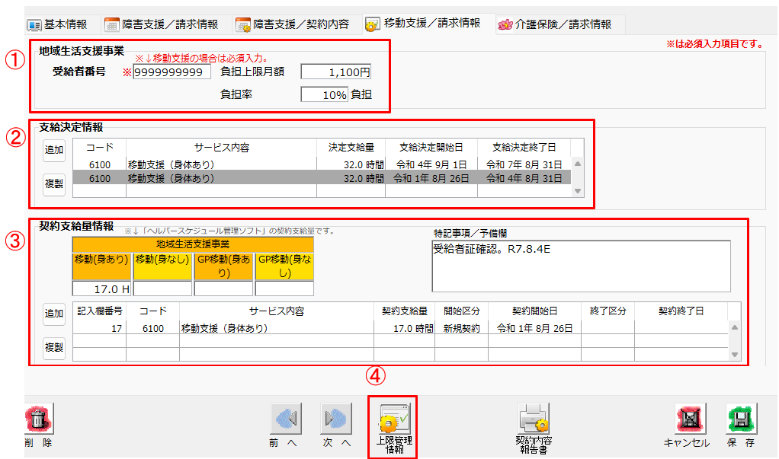Save with the 保存 floppy disk icon

point(740,419)
